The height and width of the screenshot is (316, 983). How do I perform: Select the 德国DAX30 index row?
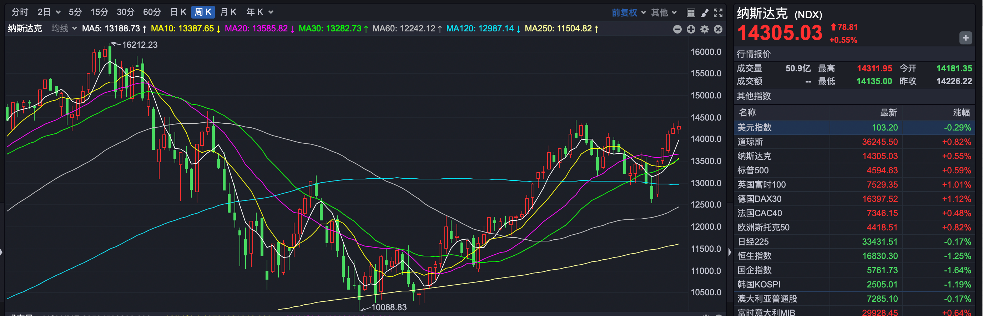click(854, 199)
